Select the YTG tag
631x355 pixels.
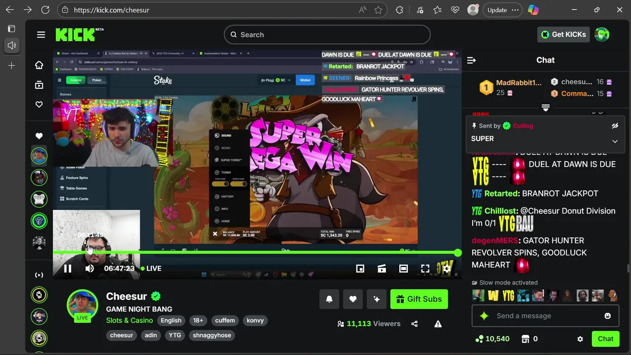(x=175, y=335)
